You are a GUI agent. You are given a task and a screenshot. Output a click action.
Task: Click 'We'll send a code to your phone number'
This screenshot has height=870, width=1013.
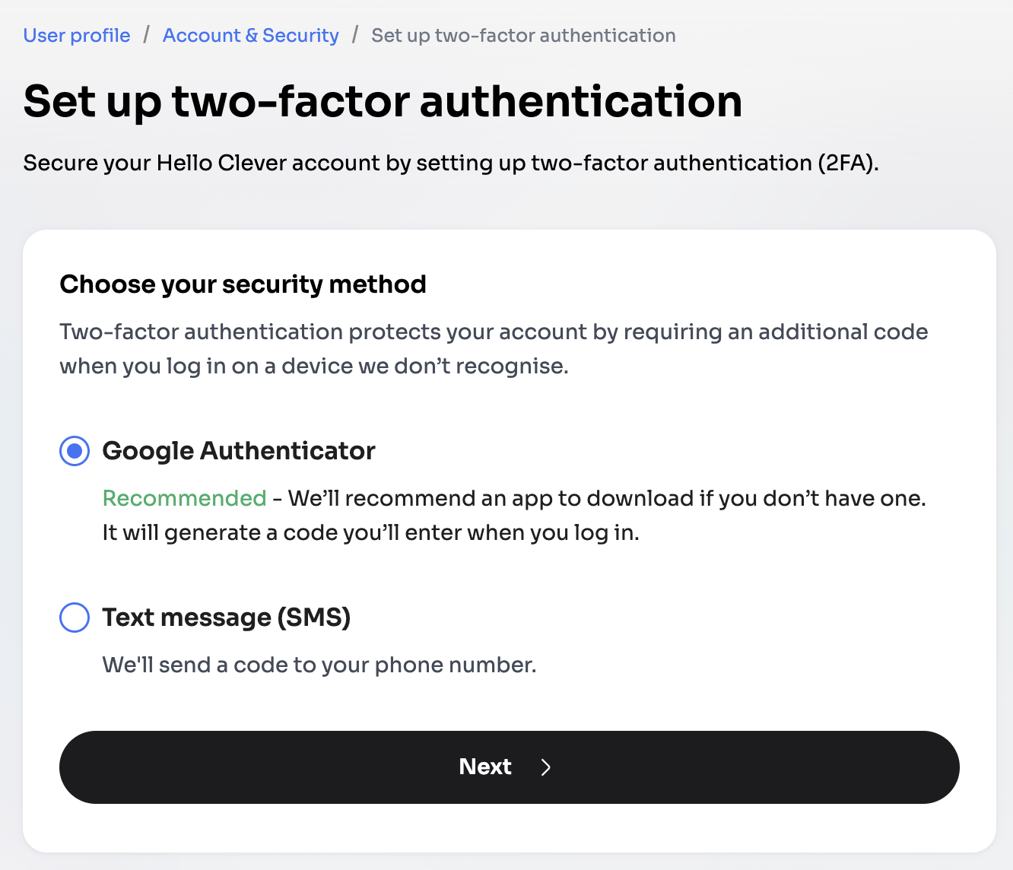pos(319,665)
